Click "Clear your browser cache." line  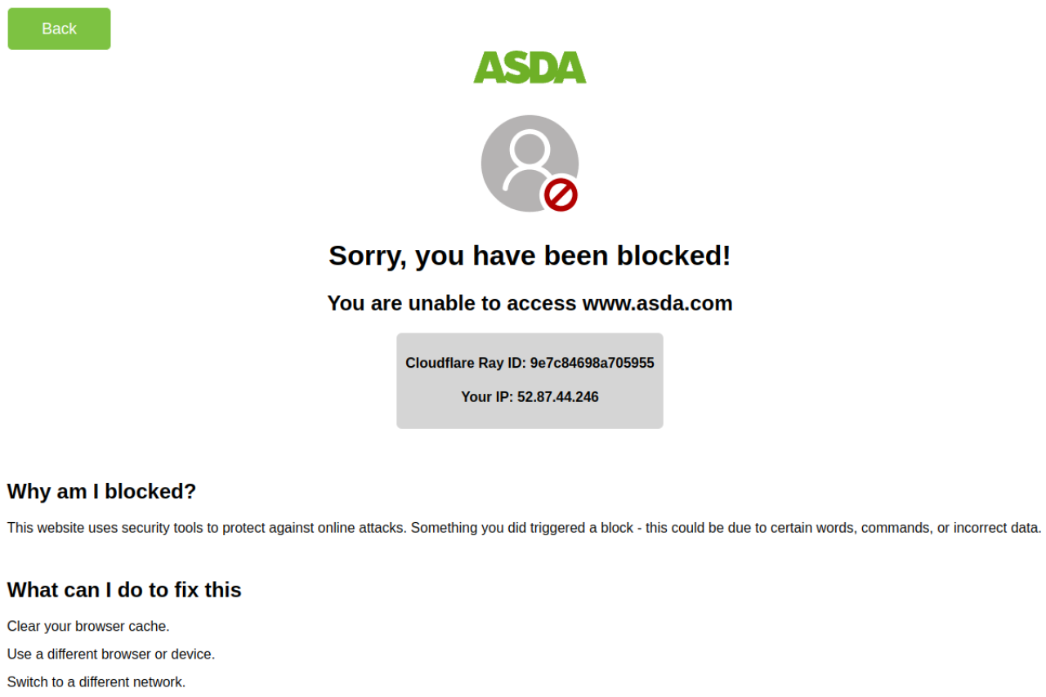(x=88, y=627)
